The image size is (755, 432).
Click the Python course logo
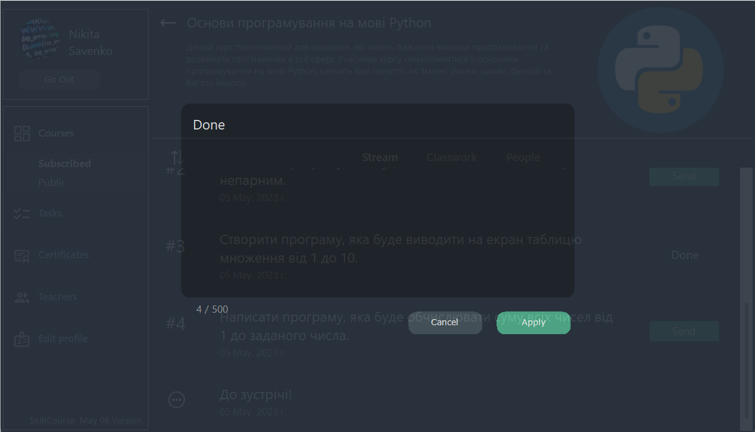click(660, 70)
